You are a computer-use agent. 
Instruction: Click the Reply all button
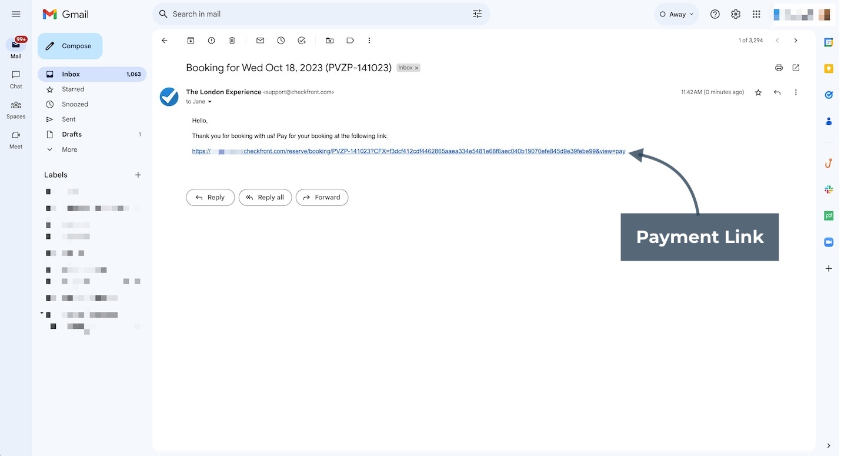(265, 197)
